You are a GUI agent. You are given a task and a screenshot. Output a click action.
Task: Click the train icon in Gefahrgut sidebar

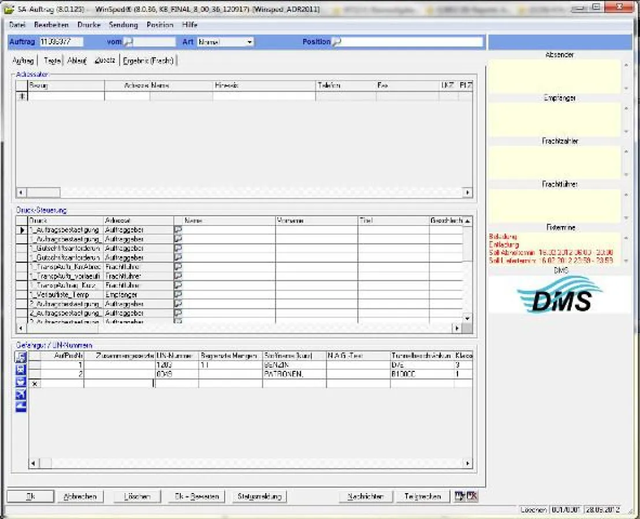pos(21,370)
